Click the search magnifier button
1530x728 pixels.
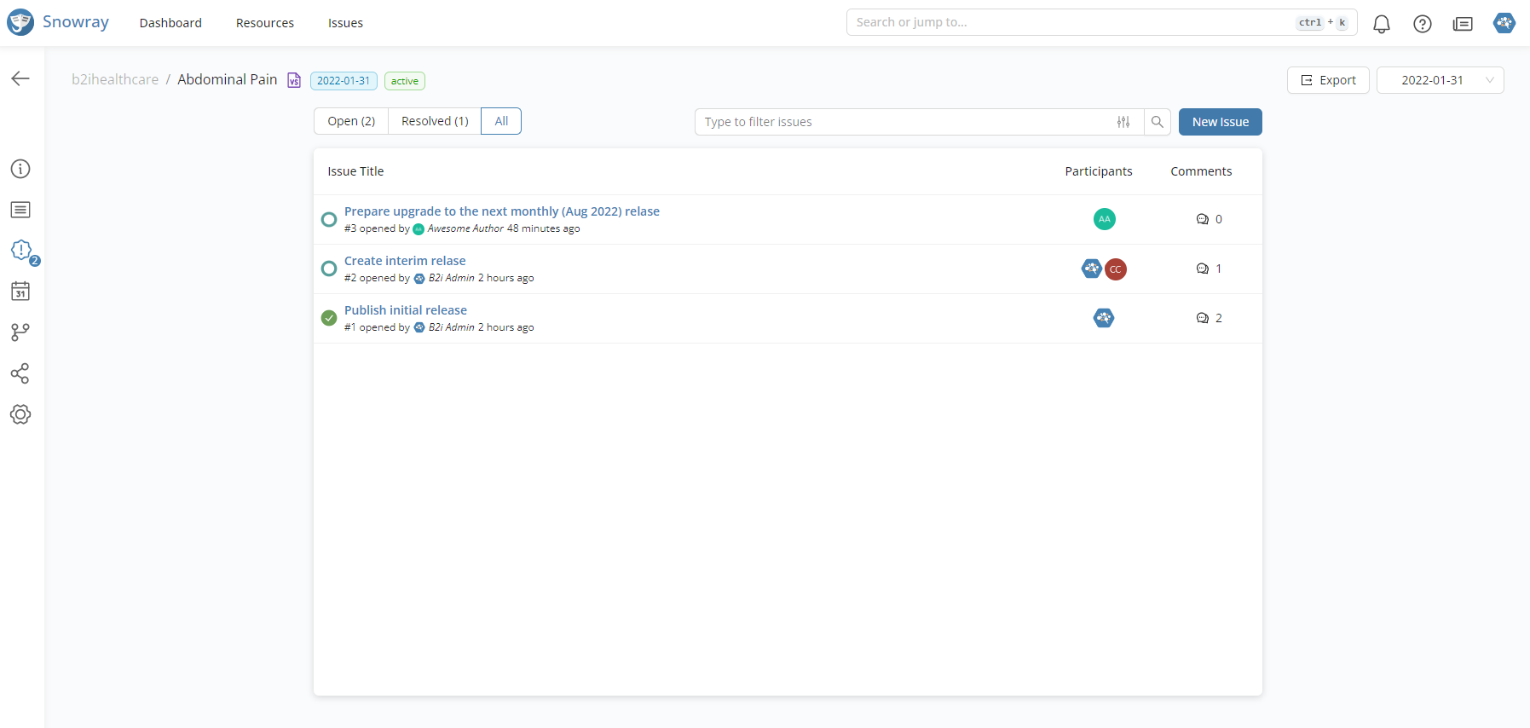tap(1157, 122)
